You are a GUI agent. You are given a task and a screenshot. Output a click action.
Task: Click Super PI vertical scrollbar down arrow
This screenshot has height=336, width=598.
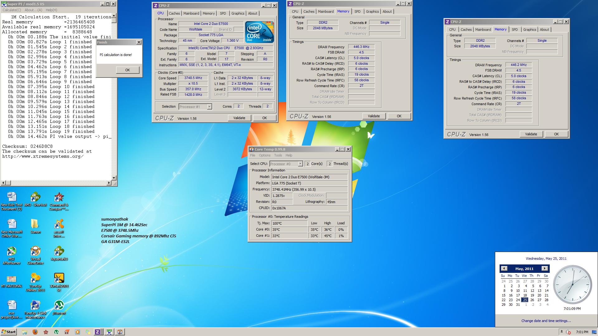pos(114,178)
